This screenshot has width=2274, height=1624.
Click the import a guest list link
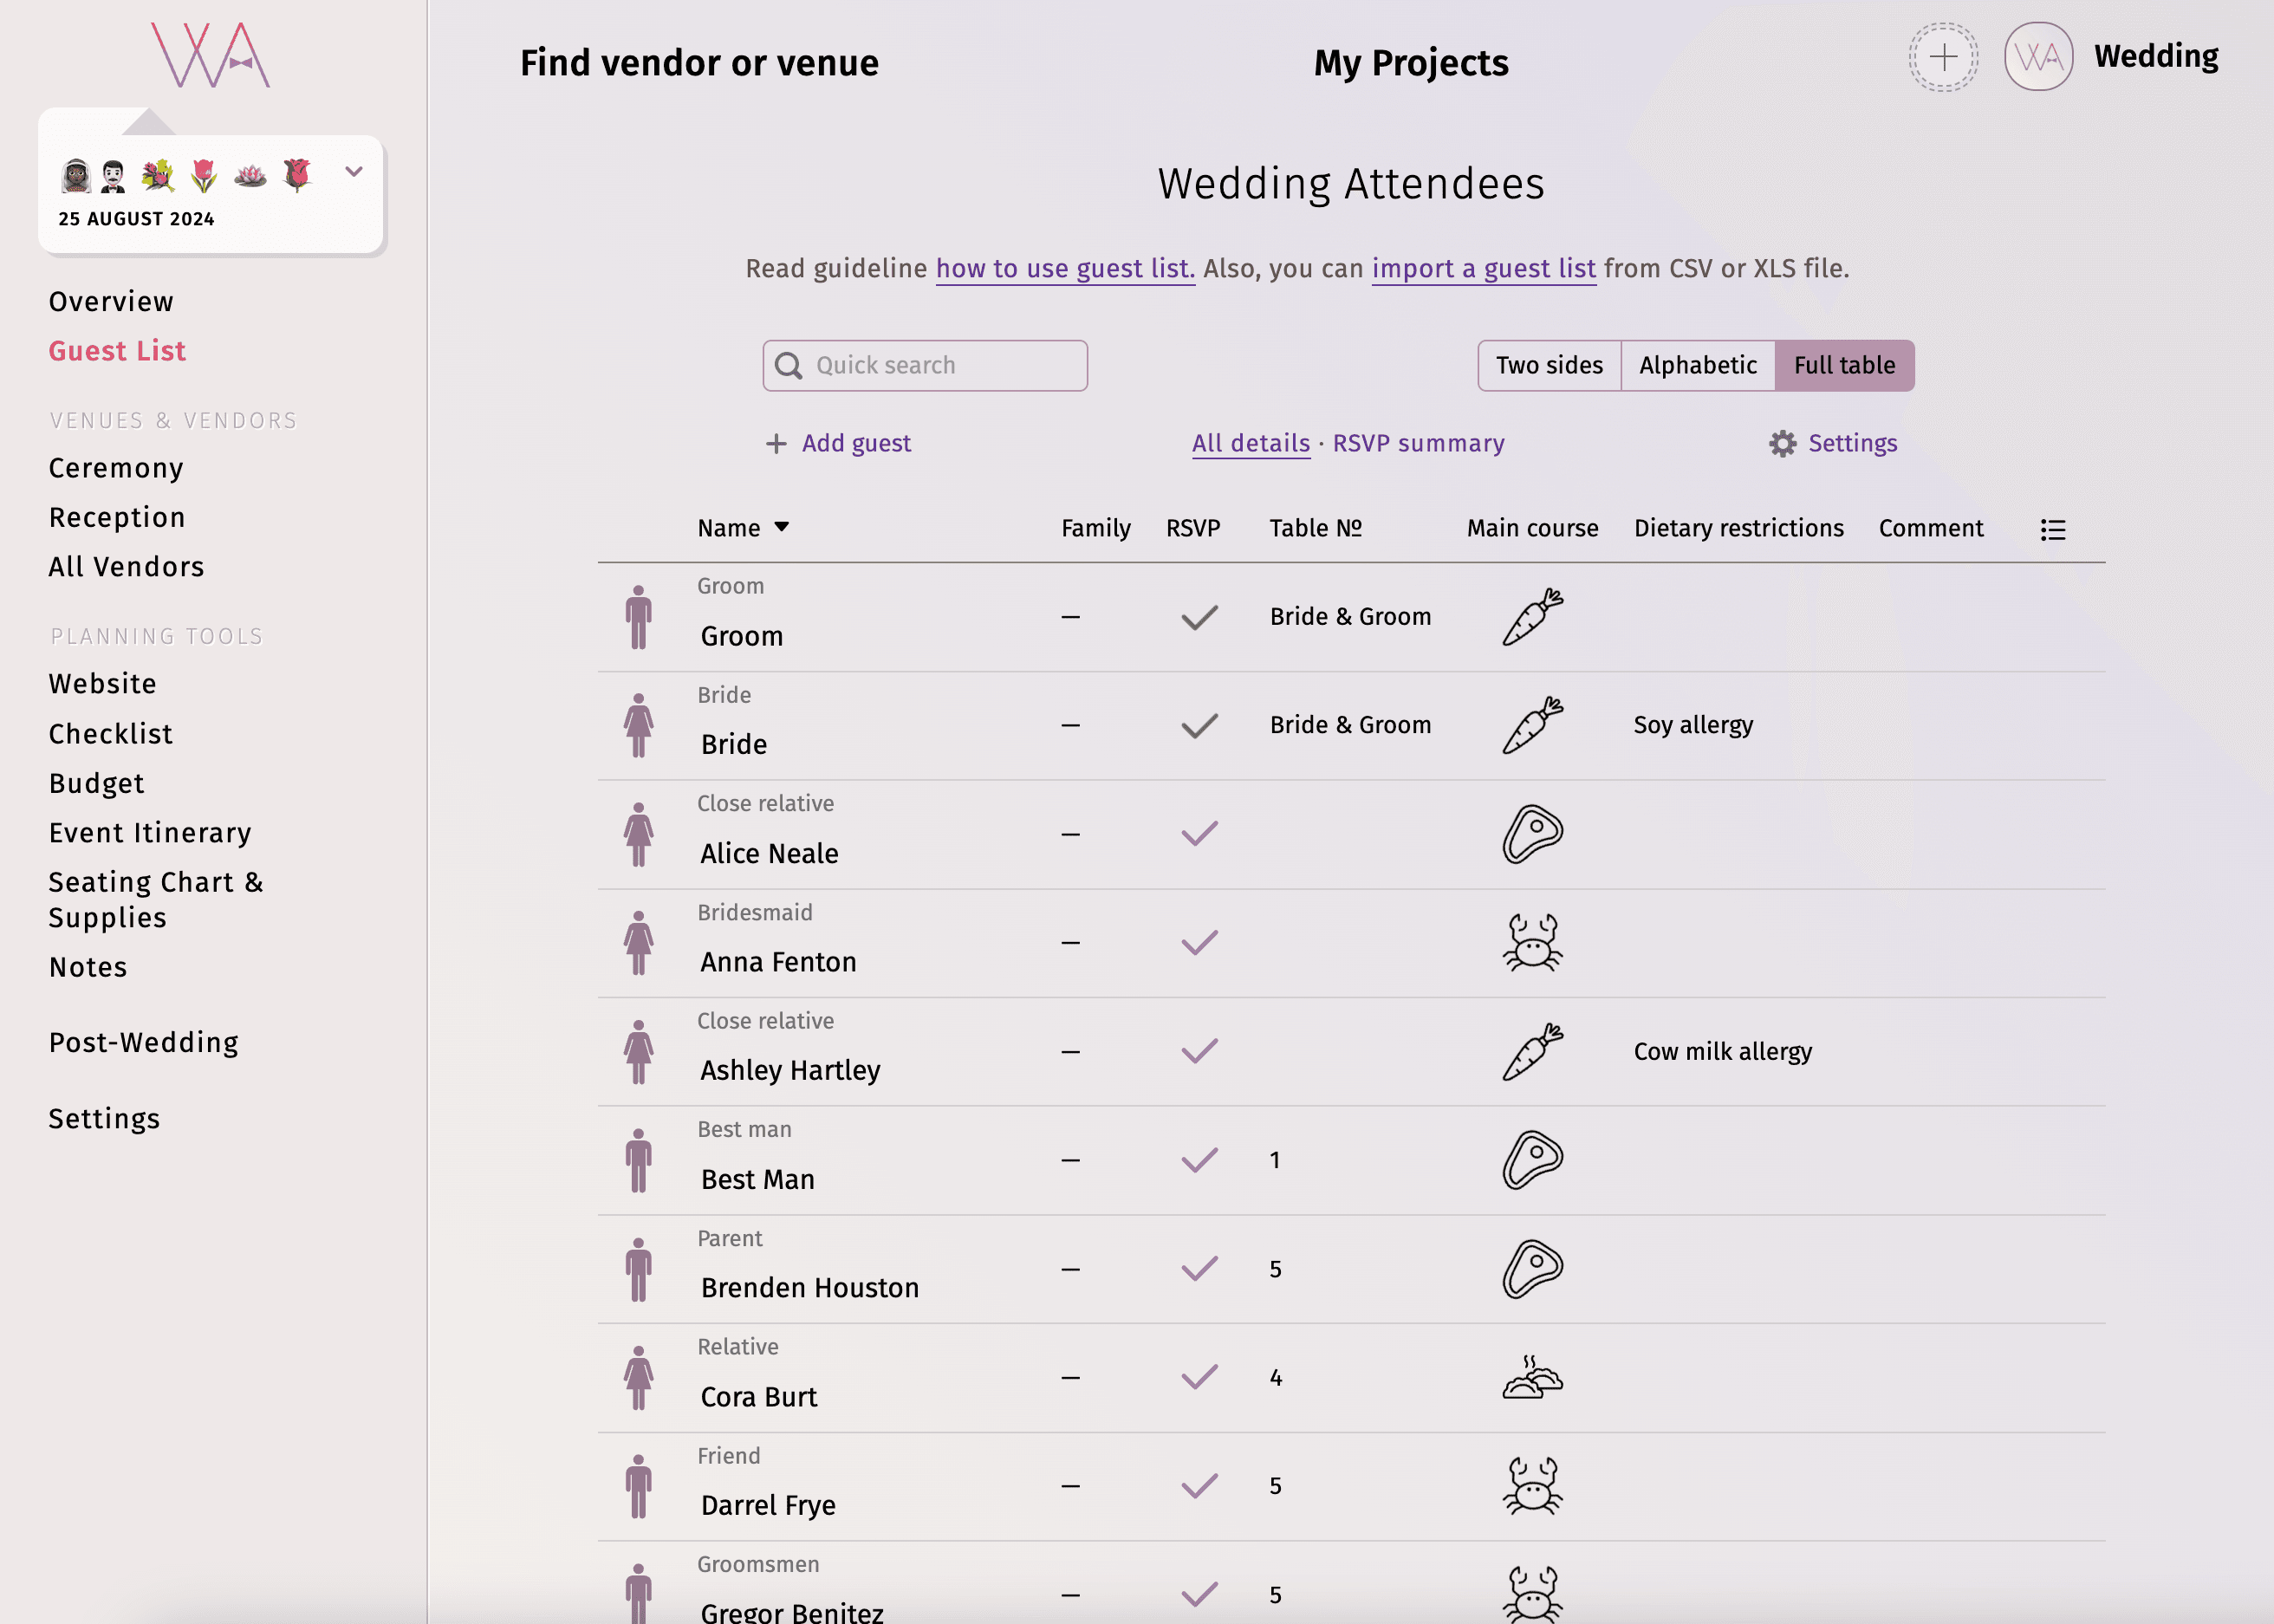(1481, 269)
